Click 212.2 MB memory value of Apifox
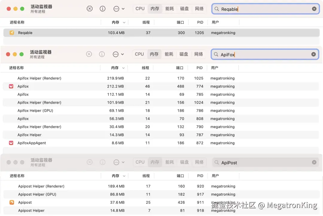Screen dimensions: 323x216 [x=115, y=86]
